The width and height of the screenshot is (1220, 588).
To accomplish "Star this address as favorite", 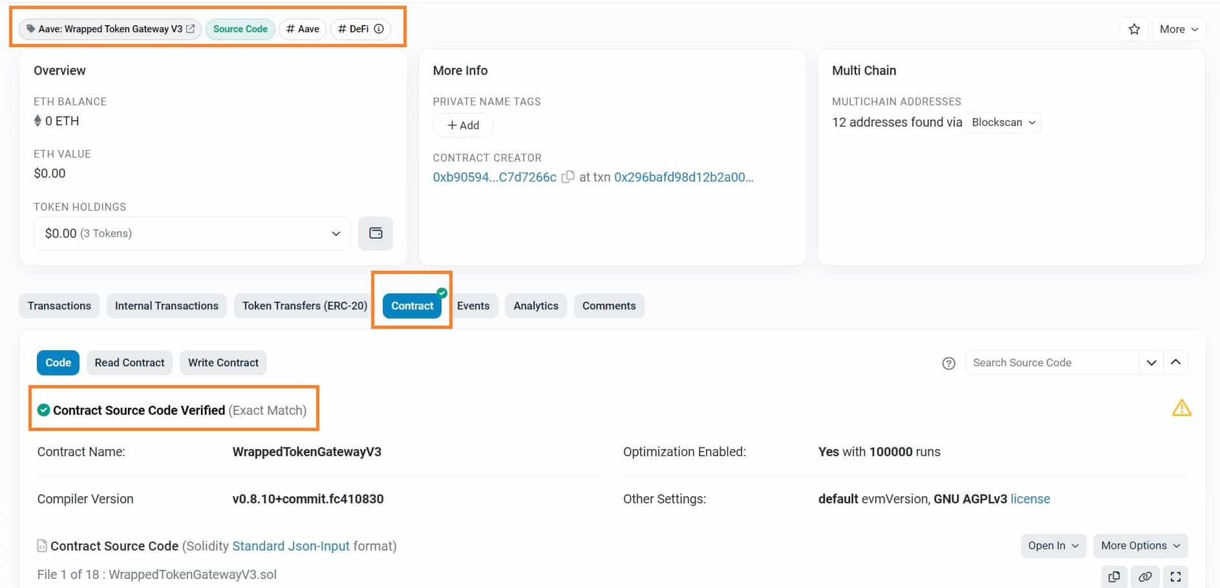I will click(1134, 29).
